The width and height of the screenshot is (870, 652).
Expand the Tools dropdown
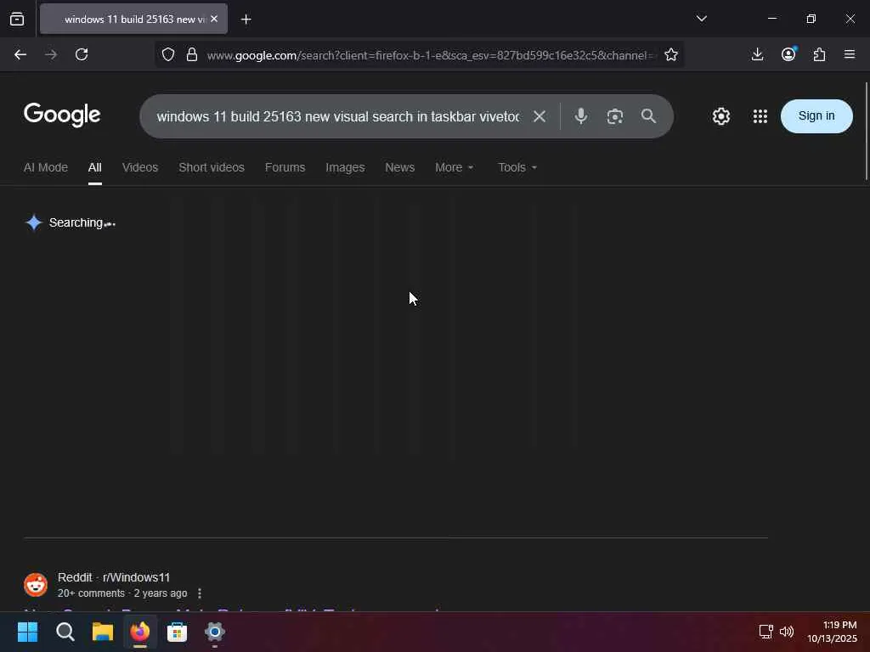[517, 167]
